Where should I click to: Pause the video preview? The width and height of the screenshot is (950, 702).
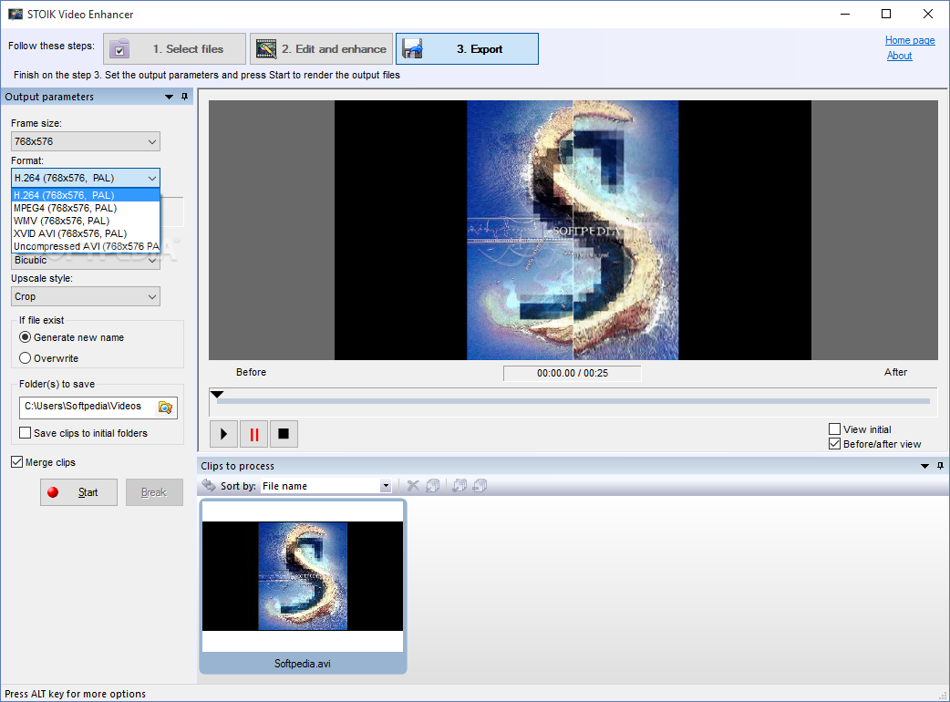pyautogui.click(x=253, y=434)
